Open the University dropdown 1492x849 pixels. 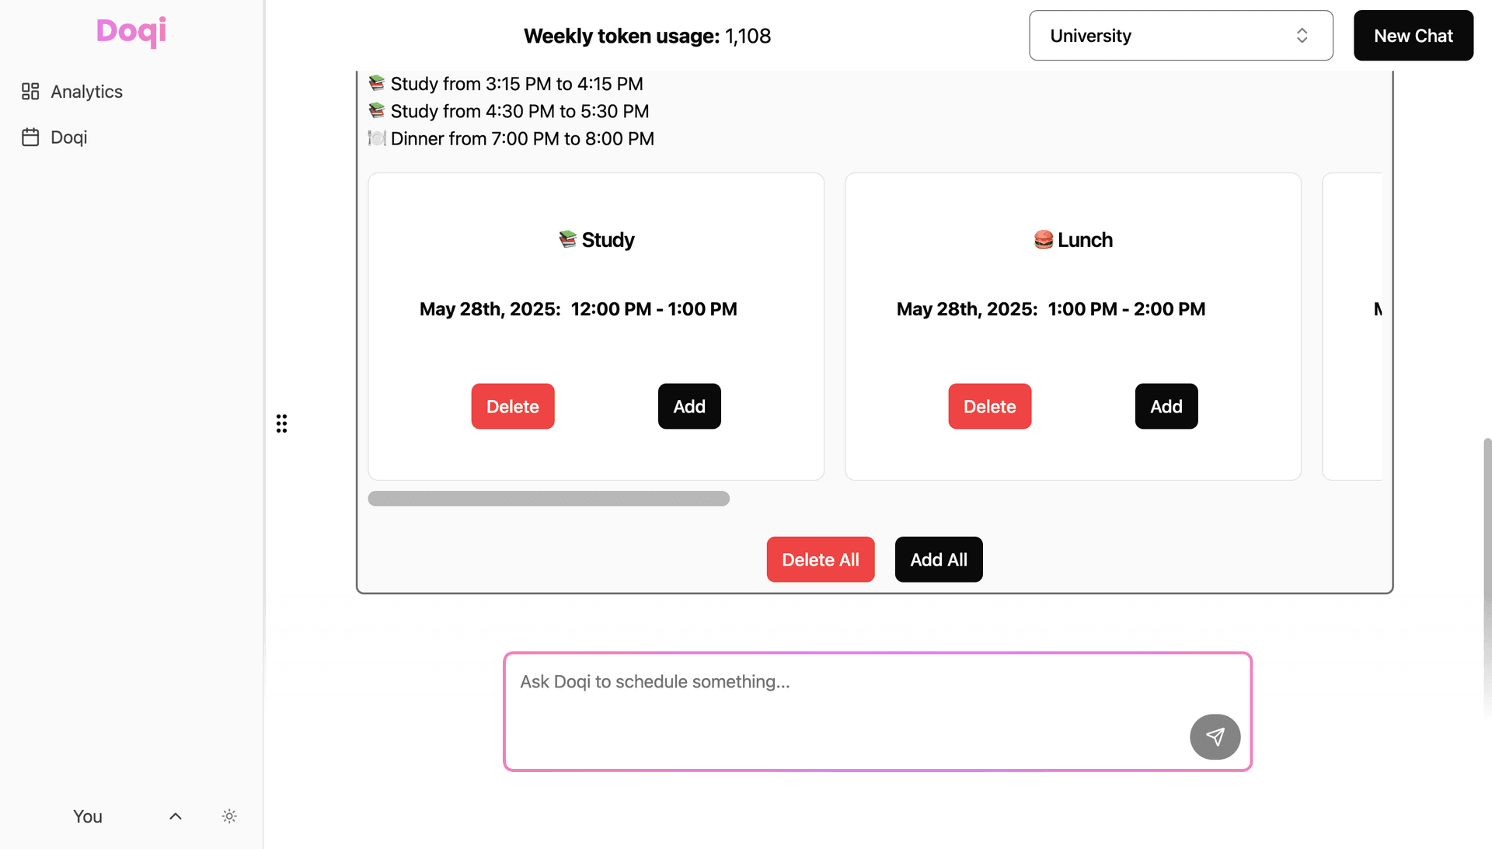(x=1180, y=36)
